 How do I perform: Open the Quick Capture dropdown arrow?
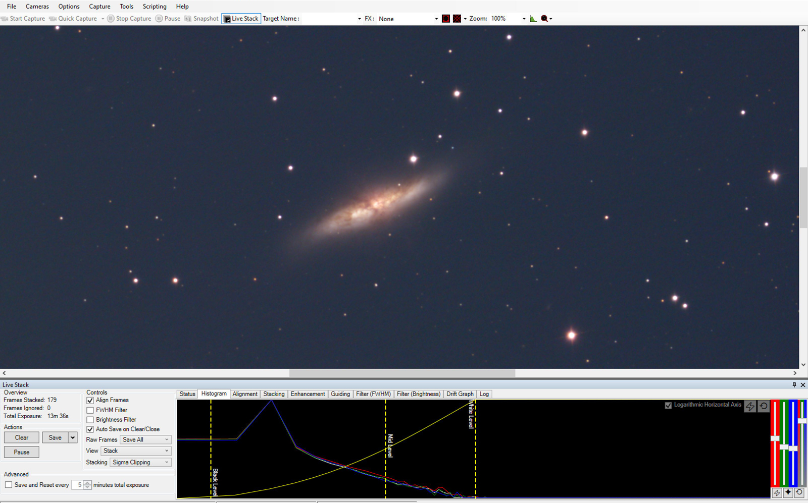[103, 19]
